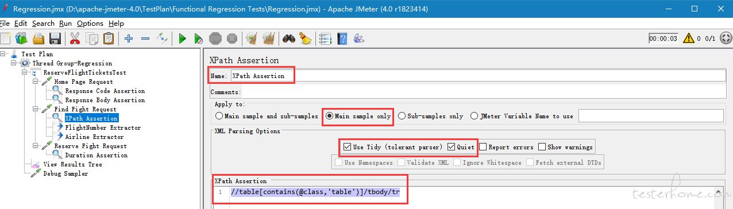Open the File menu
Screen dimensions: 733x209
(x=5, y=24)
